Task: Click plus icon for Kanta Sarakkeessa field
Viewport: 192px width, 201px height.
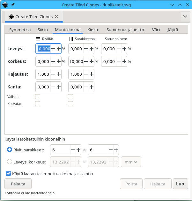Action: [91, 87]
